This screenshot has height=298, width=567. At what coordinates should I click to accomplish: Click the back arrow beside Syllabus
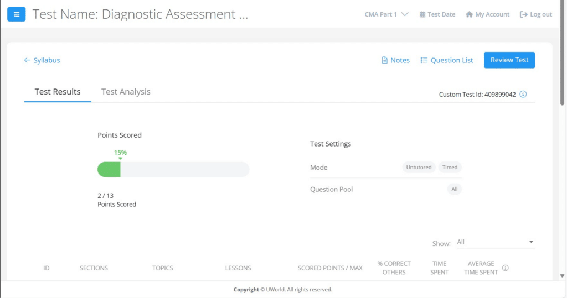(x=27, y=60)
